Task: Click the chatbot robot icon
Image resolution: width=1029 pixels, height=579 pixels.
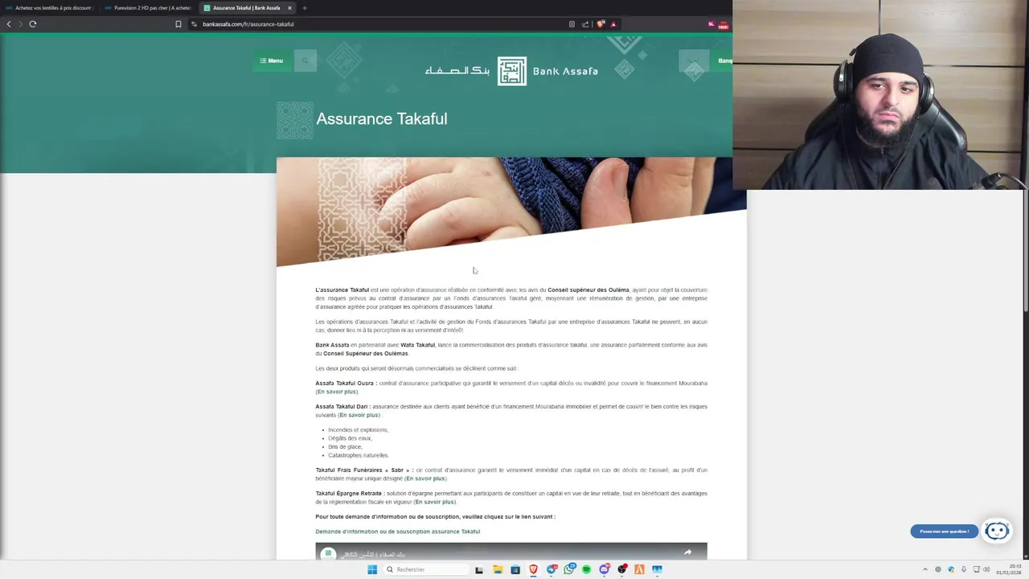Action: coord(997,531)
